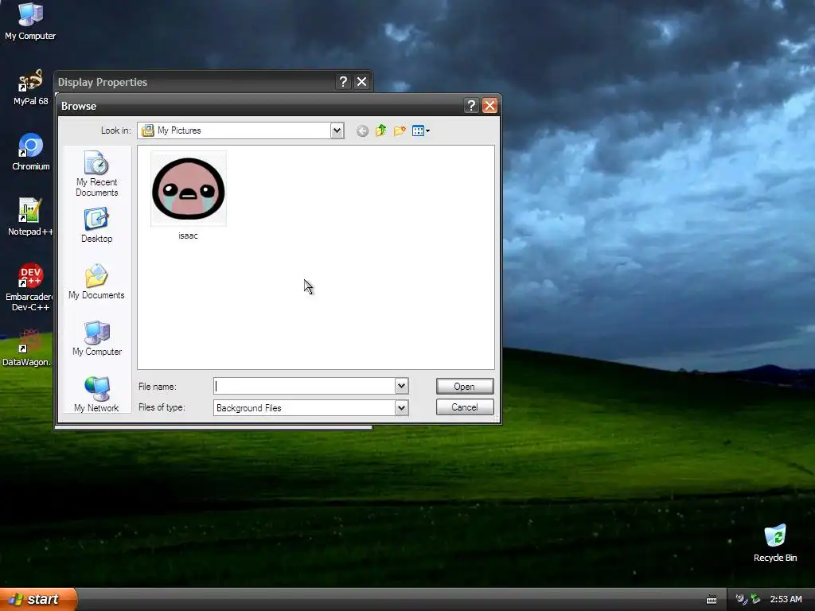The height and width of the screenshot is (611, 815).
Task: Select the isaac image thumbnail
Action: point(188,189)
